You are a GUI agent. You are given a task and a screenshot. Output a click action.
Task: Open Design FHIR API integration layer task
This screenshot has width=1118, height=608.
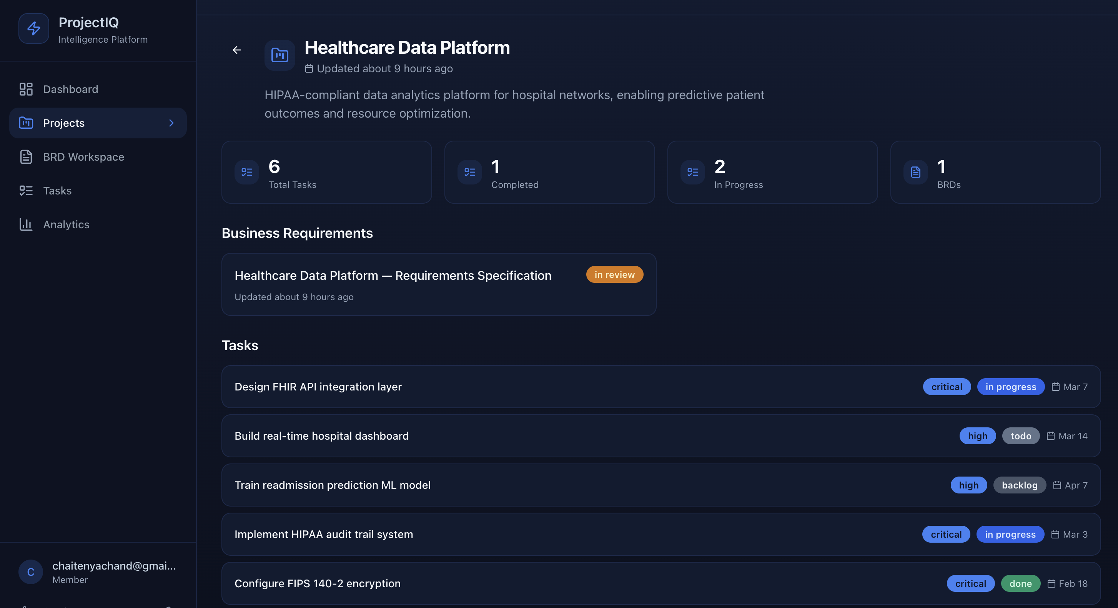pyautogui.click(x=318, y=387)
